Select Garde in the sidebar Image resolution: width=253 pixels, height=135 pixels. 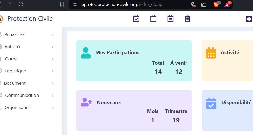(x=11, y=59)
